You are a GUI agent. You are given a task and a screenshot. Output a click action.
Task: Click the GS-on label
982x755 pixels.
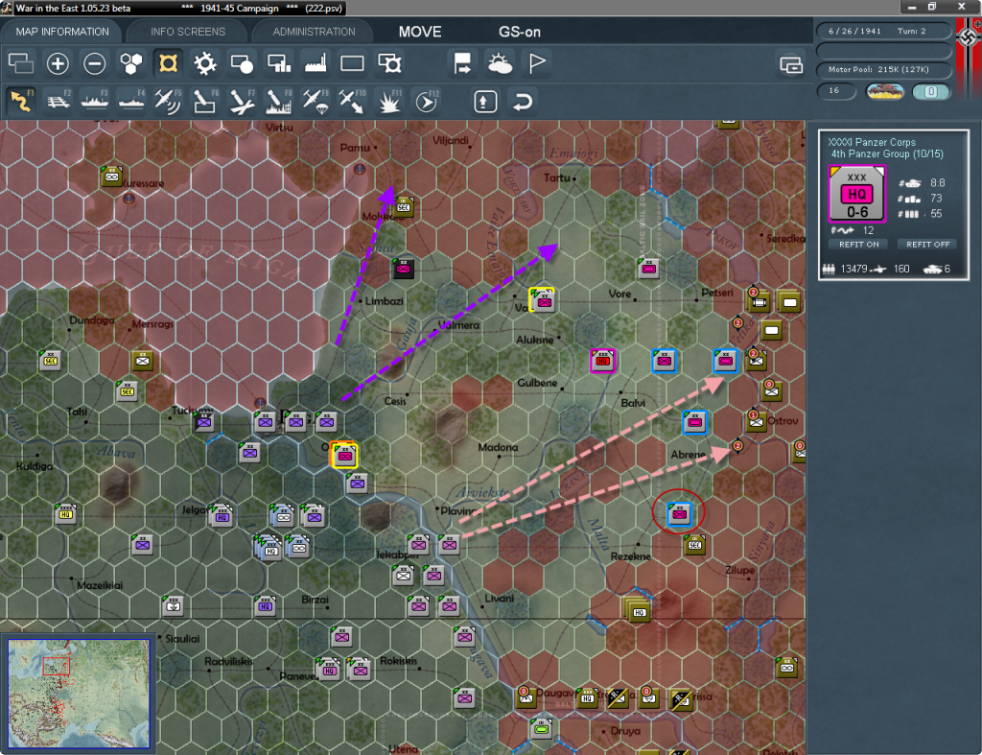coord(519,32)
